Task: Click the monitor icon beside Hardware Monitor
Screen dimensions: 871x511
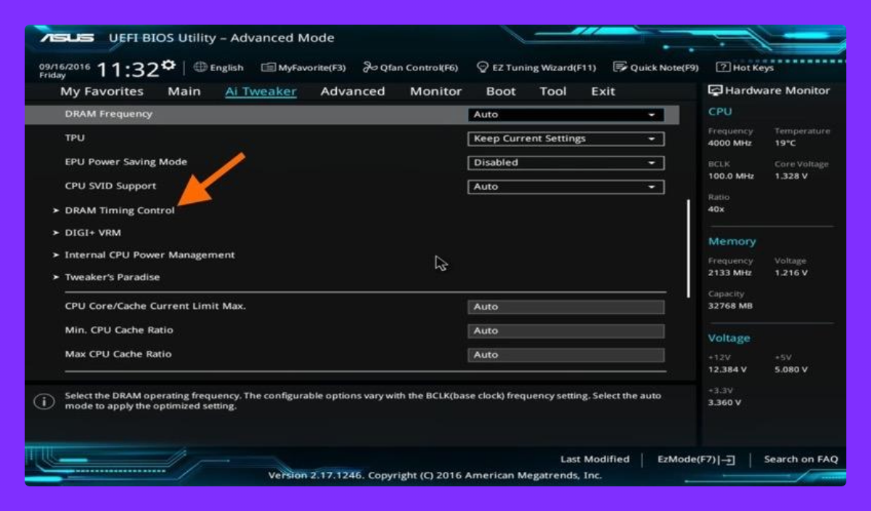Action: 715,91
